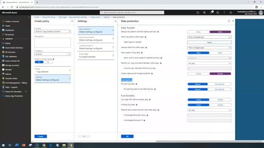Open the Platform dropdown
This screenshot has height=148, width=264.
click(x=52, y=54)
